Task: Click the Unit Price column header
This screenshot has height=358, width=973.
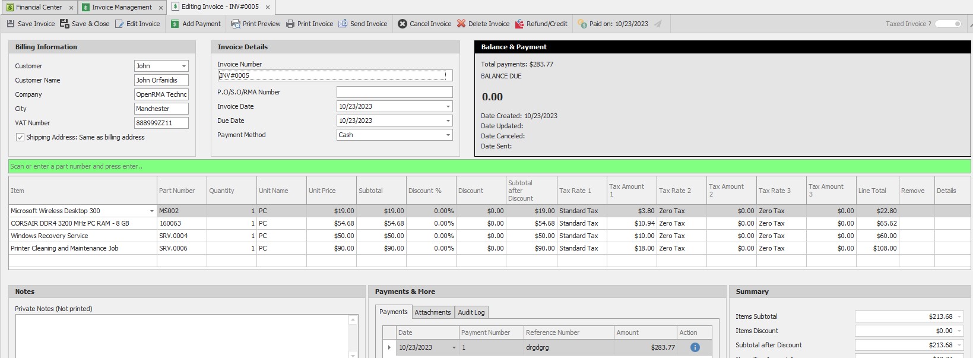Action: 331,191
